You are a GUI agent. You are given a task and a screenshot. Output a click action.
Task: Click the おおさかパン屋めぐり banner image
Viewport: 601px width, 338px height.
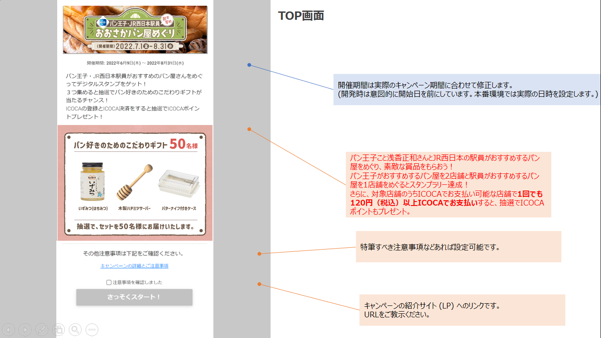135,30
